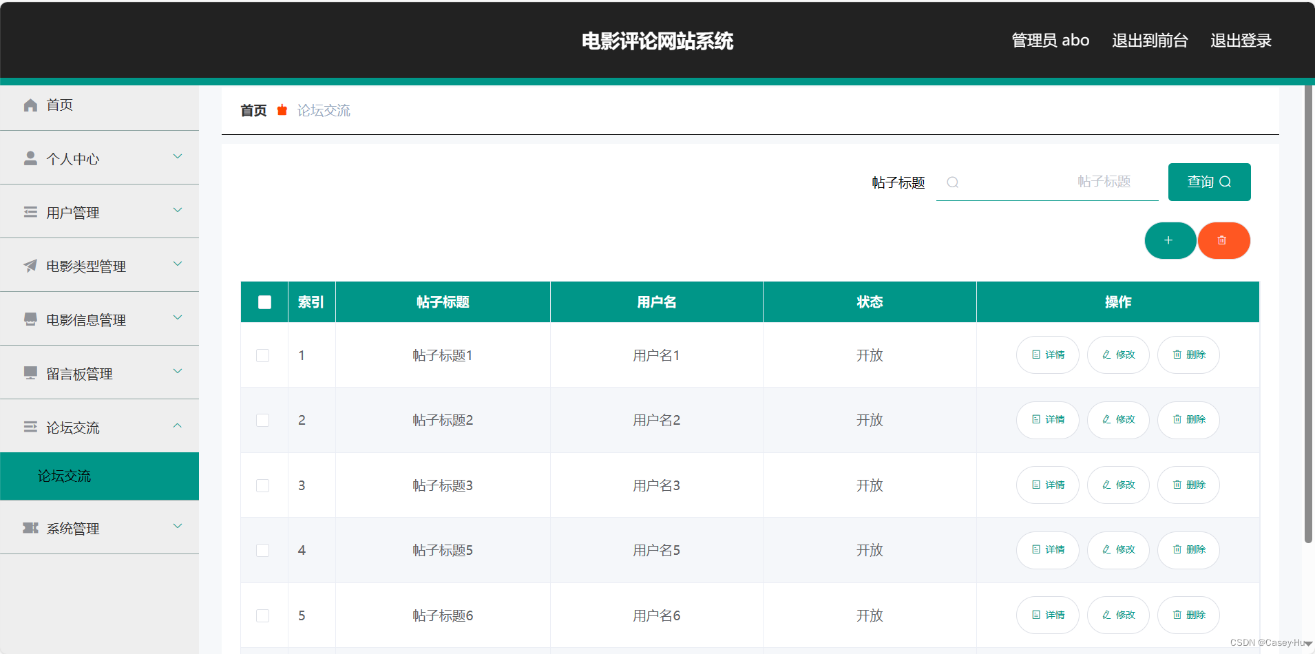
Task: Click 删除 for 帖子标题5
Action: pos(1188,550)
